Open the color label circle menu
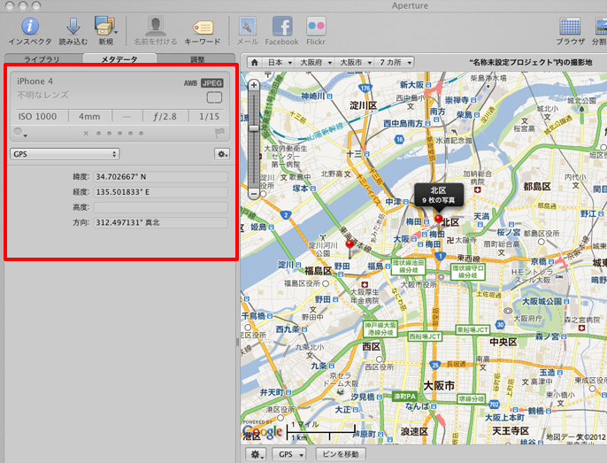The height and width of the screenshot is (463, 607). 19,133
